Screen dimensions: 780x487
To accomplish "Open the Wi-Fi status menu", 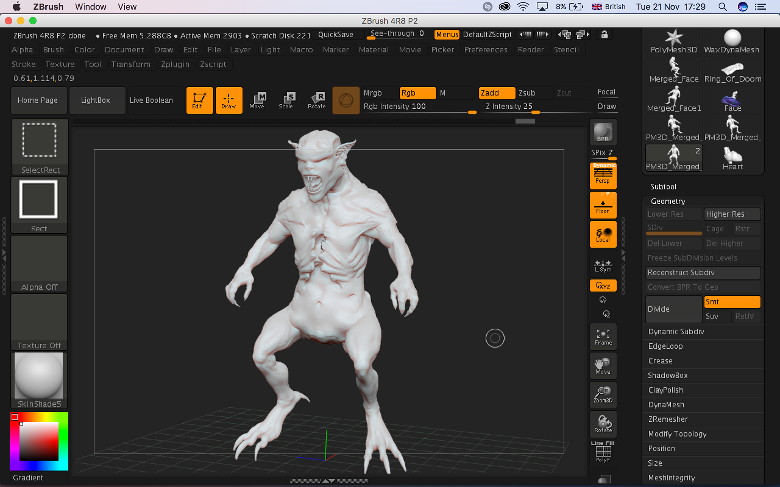I will 523,7.
